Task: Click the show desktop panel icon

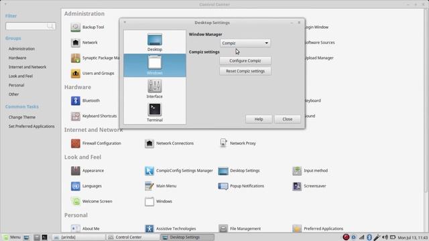Action: 26,237
